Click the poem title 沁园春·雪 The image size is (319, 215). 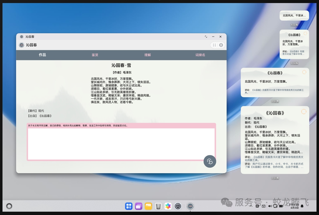(x=121, y=65)
